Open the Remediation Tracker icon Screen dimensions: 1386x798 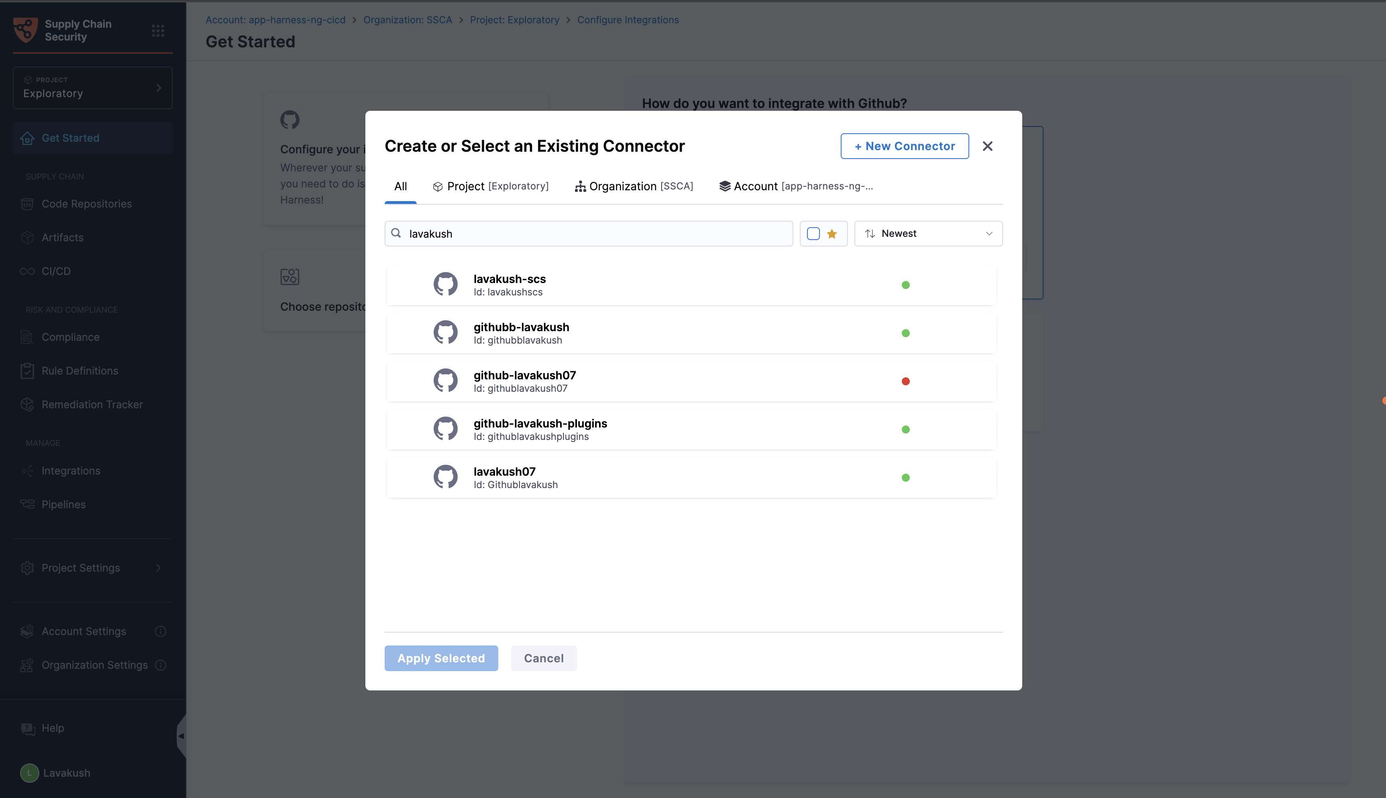[27, 405]
